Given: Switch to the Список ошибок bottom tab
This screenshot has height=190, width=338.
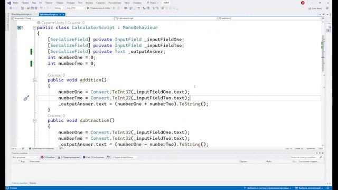Looking at the screenshot, I should tap(20, 183).
